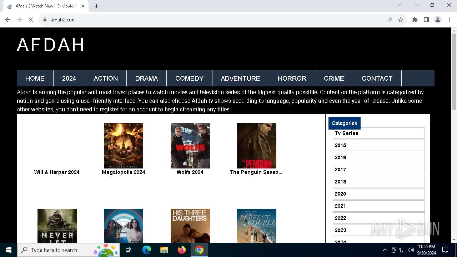Select 2021 category
Image resolution: width=457 pixels, height=257 pixels.
click(x=379, y=206)
